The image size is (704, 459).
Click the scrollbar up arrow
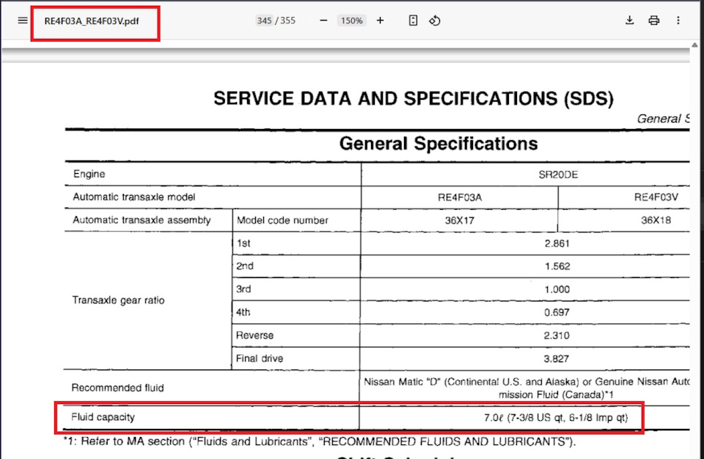(x=694, y=45)
